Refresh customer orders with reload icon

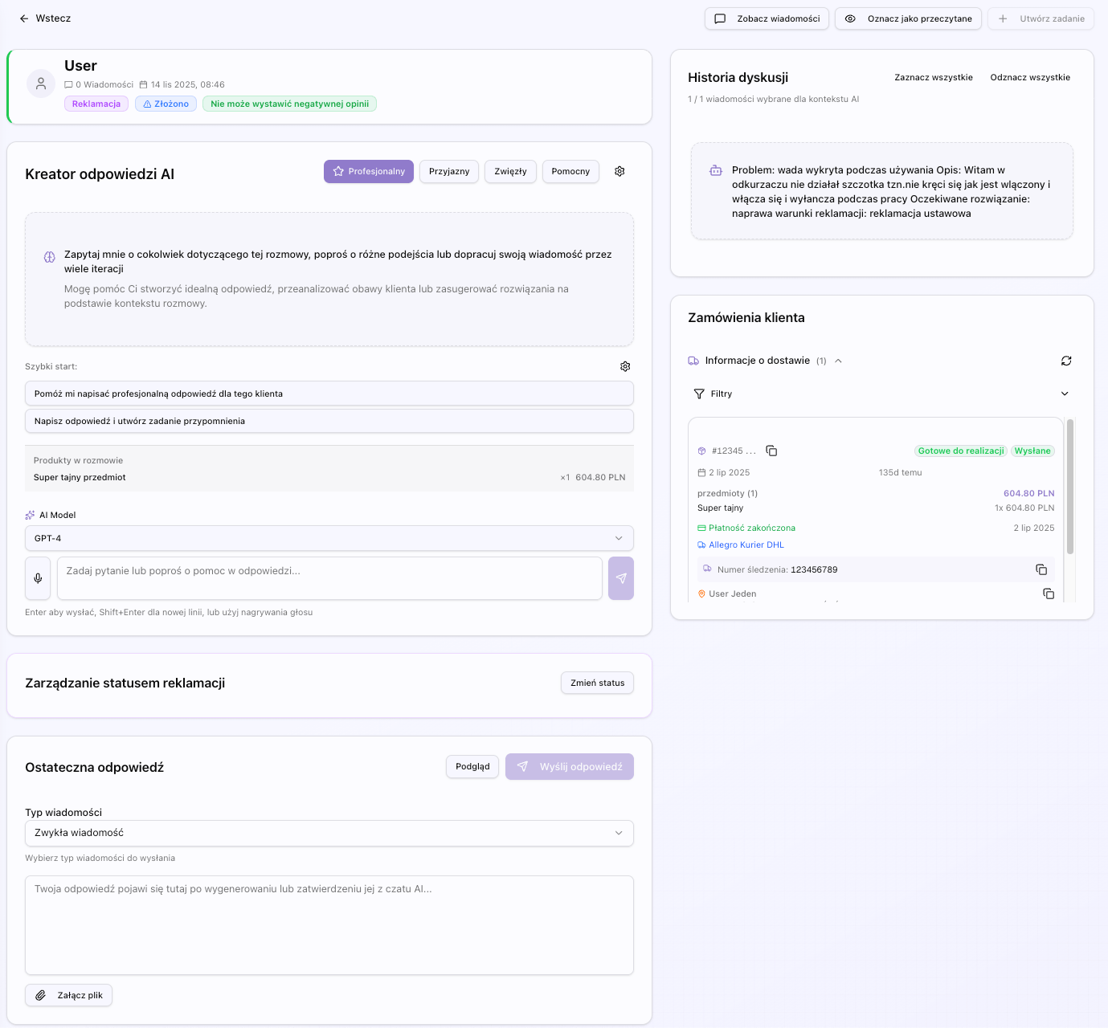[x=1066, y=361]
